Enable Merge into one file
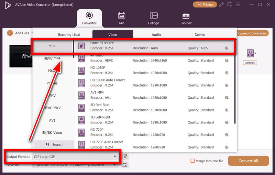Image resolution: width=275 pixels, height=175 pixels. point(193,161)
